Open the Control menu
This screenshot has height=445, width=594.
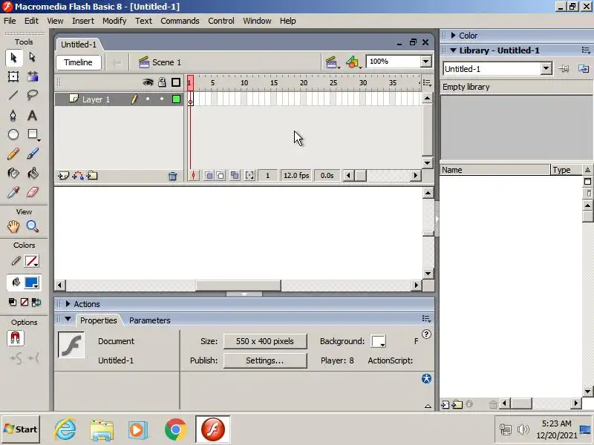pyautogui.click(x=221, y=21)
